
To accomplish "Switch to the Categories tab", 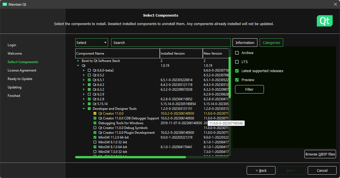I will (271, 43).
